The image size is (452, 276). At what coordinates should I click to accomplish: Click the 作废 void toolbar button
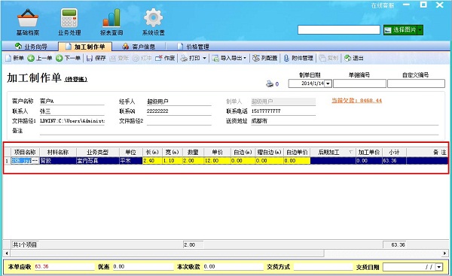(165, 58)
